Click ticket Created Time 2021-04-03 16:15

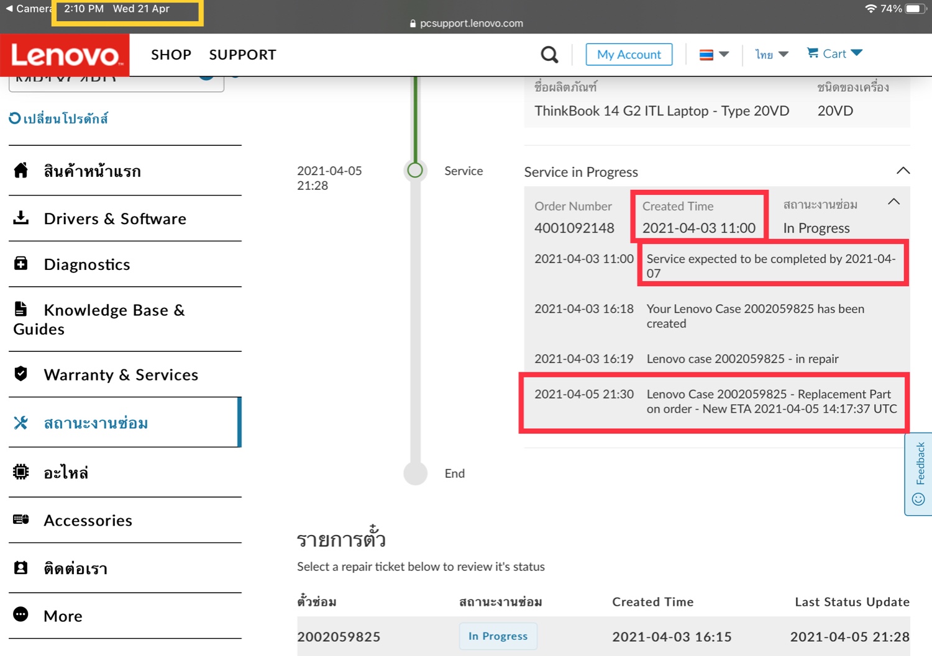tap(672, 636)
